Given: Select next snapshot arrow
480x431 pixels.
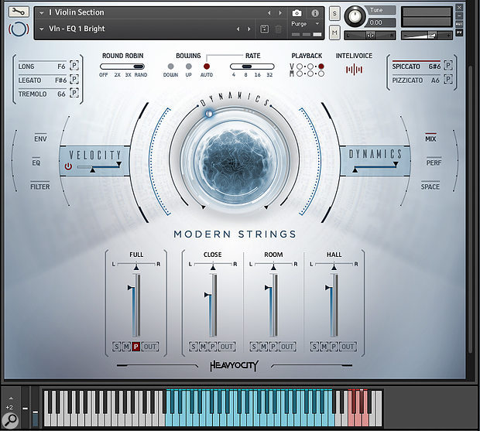Looking at the screenshot, I should [249, 29].
